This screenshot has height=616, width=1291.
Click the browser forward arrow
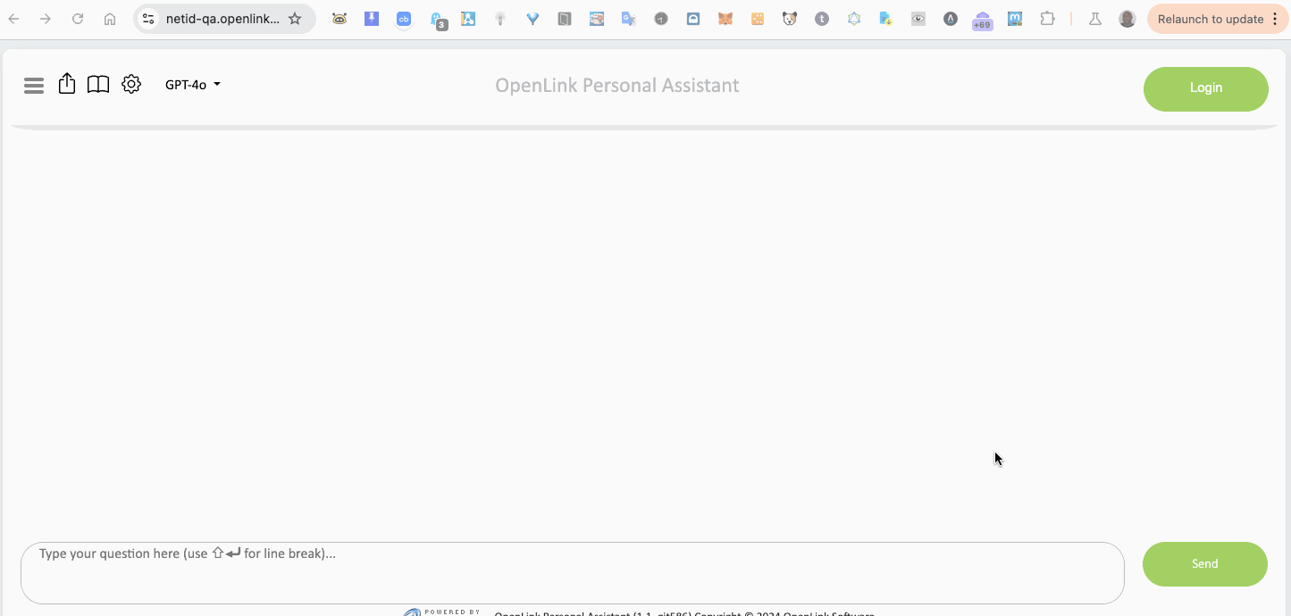click(x=46, y=19)
